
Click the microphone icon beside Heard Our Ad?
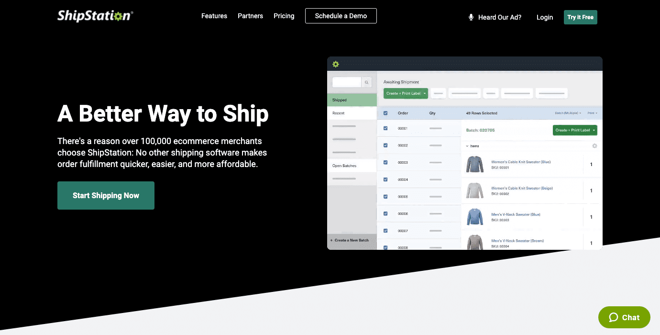[471, 17]
